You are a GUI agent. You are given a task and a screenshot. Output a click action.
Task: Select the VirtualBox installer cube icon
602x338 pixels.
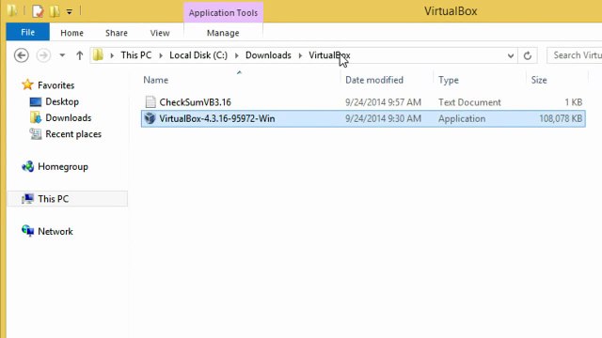click(150, 118)
